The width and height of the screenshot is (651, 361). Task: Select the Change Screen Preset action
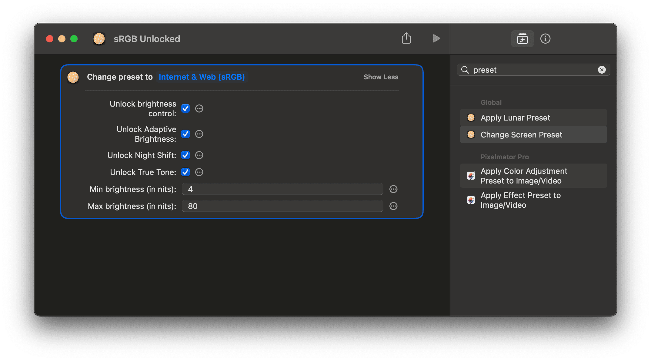coord(533,134)
